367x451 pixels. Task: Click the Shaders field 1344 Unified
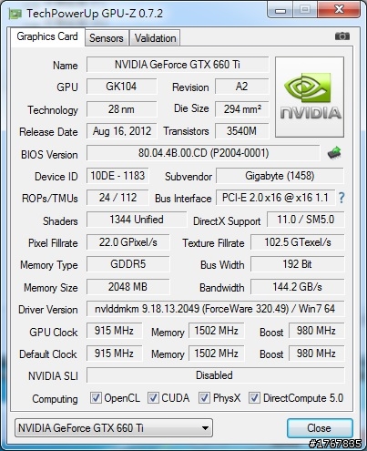(x=137, y=220)
